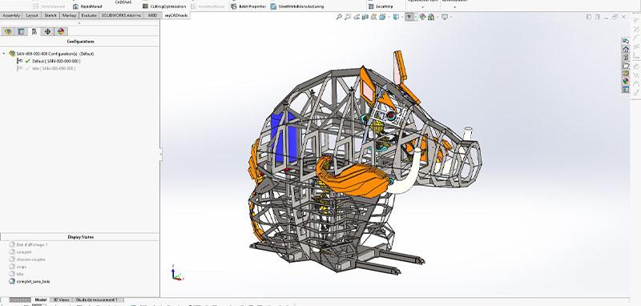Screen dimensions: 641x306
Task: Click the Zoom to Fit magnifier icon
Action: [339, 17]
